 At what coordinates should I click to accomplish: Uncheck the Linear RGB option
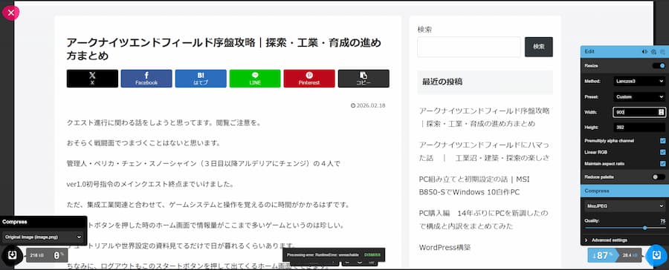(662, 152)
